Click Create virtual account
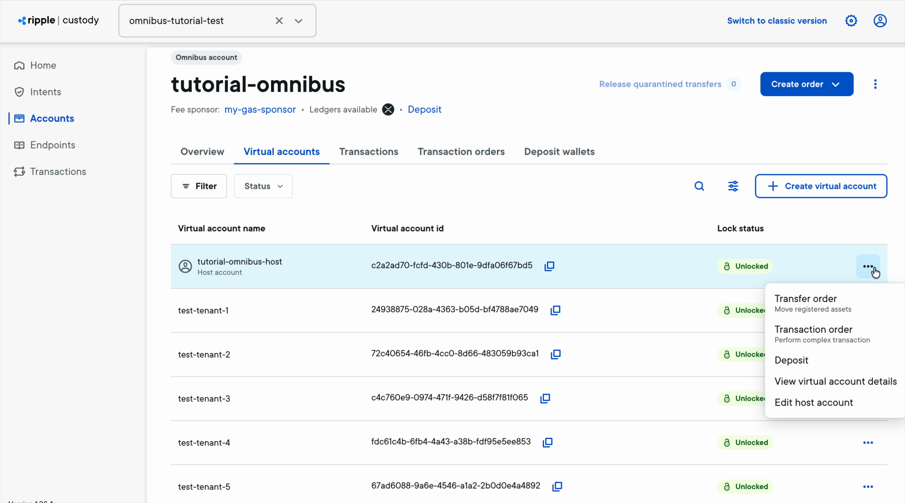Viewport: 905px width, 503px height. tap(821, 186)
